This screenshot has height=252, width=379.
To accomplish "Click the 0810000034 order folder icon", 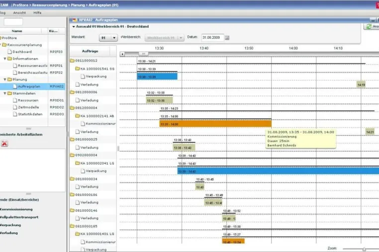I will coord(72,179).
